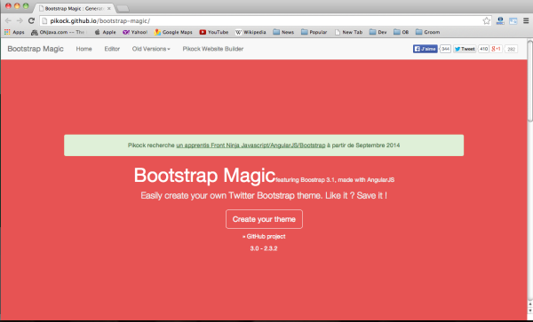Click the vertical scrollbar thumb
The image size is (533, 322).
click(530, 81)
